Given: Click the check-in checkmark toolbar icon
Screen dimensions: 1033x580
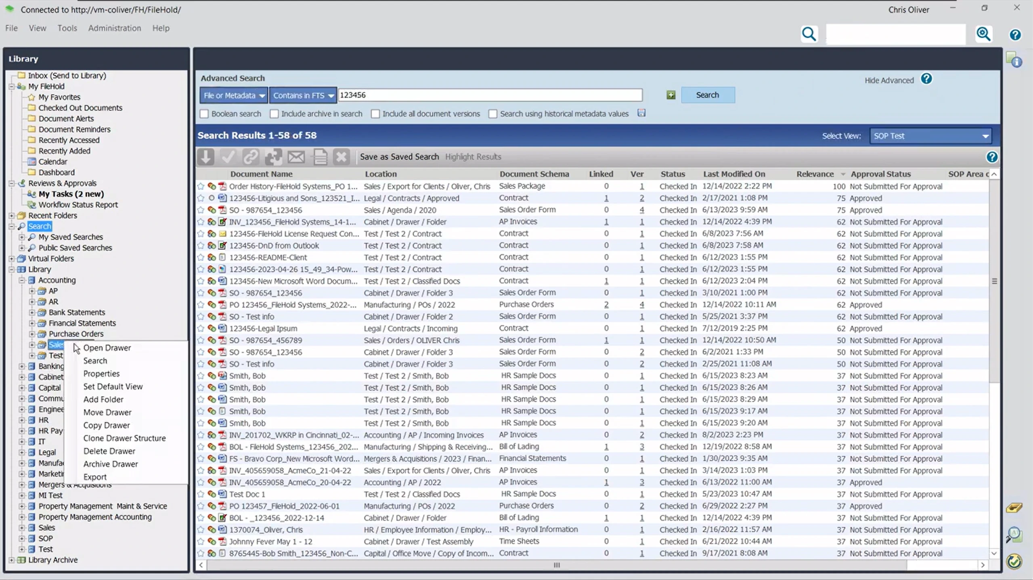Looking at the screenshot, I should [x=228, y=157].
